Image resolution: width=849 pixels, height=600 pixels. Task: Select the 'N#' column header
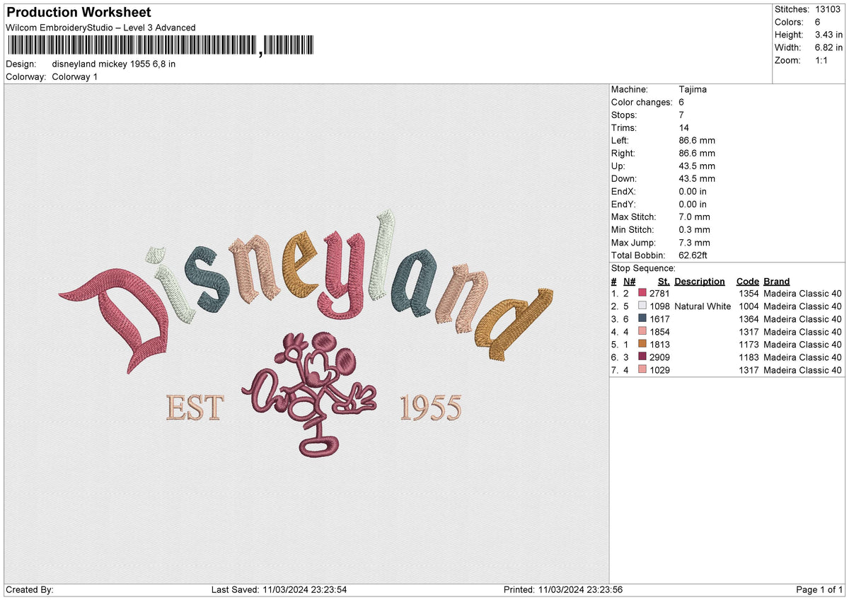pos(629,281)
